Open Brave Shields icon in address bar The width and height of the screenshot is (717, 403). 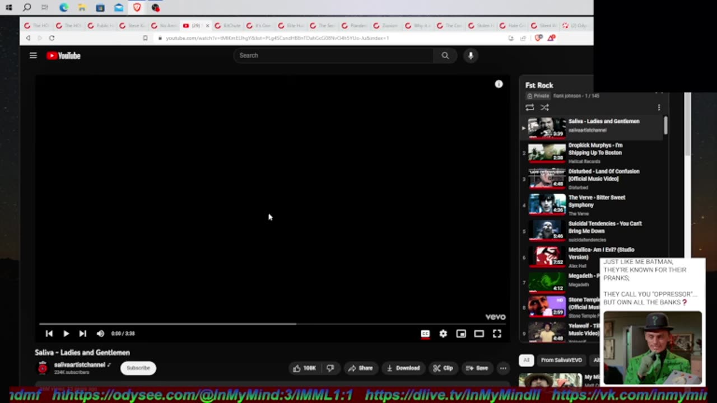pyautogui.click(x=539, y=38)
